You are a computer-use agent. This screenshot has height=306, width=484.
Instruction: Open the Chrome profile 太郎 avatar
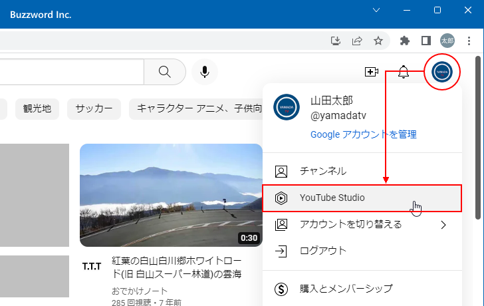[447, 41]
